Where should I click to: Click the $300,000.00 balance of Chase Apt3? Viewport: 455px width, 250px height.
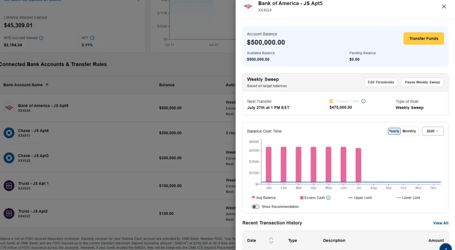[170, 158]
